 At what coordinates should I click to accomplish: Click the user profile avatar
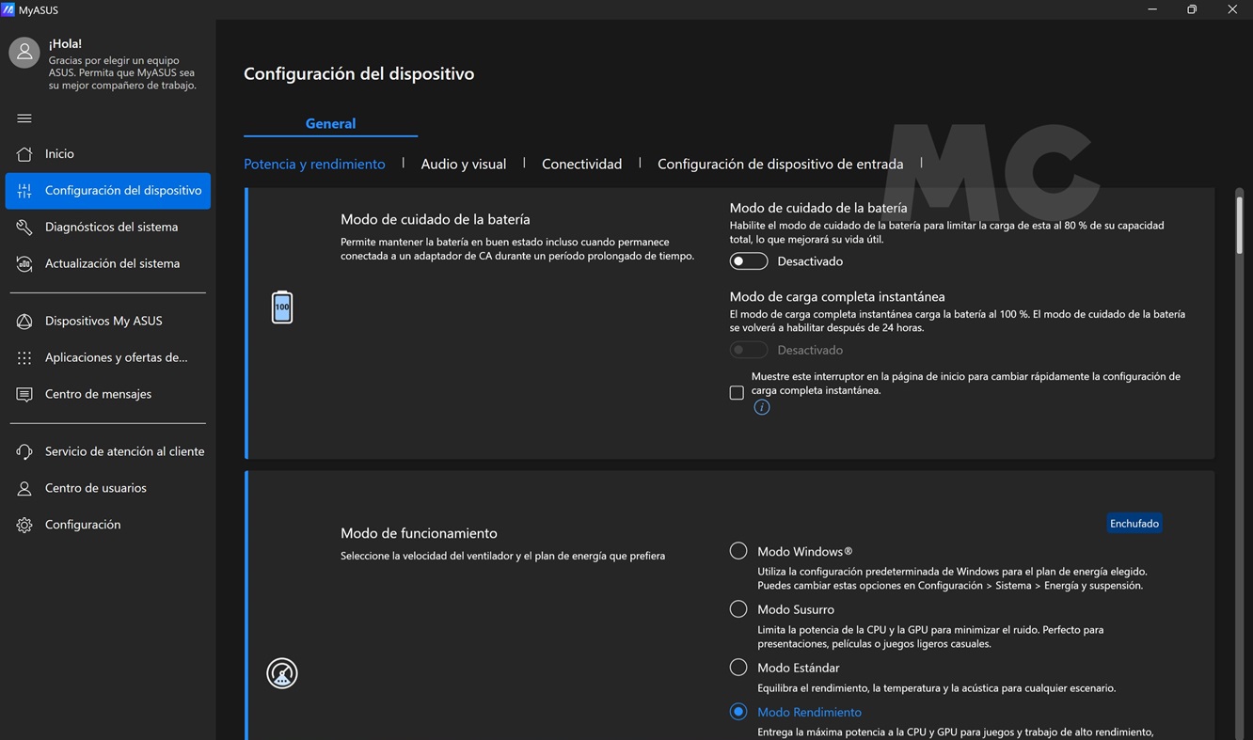[24, 53]
